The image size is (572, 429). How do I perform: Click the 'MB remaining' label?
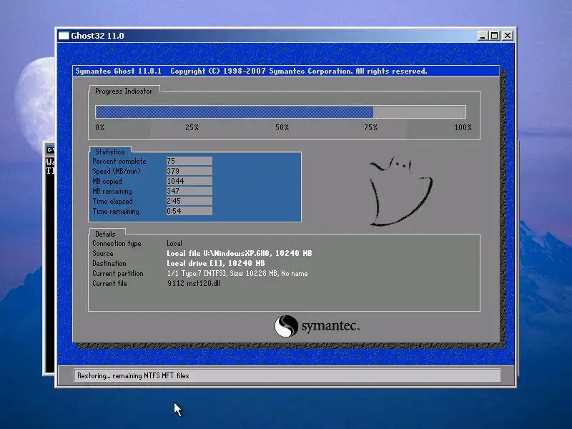point(112,191)
